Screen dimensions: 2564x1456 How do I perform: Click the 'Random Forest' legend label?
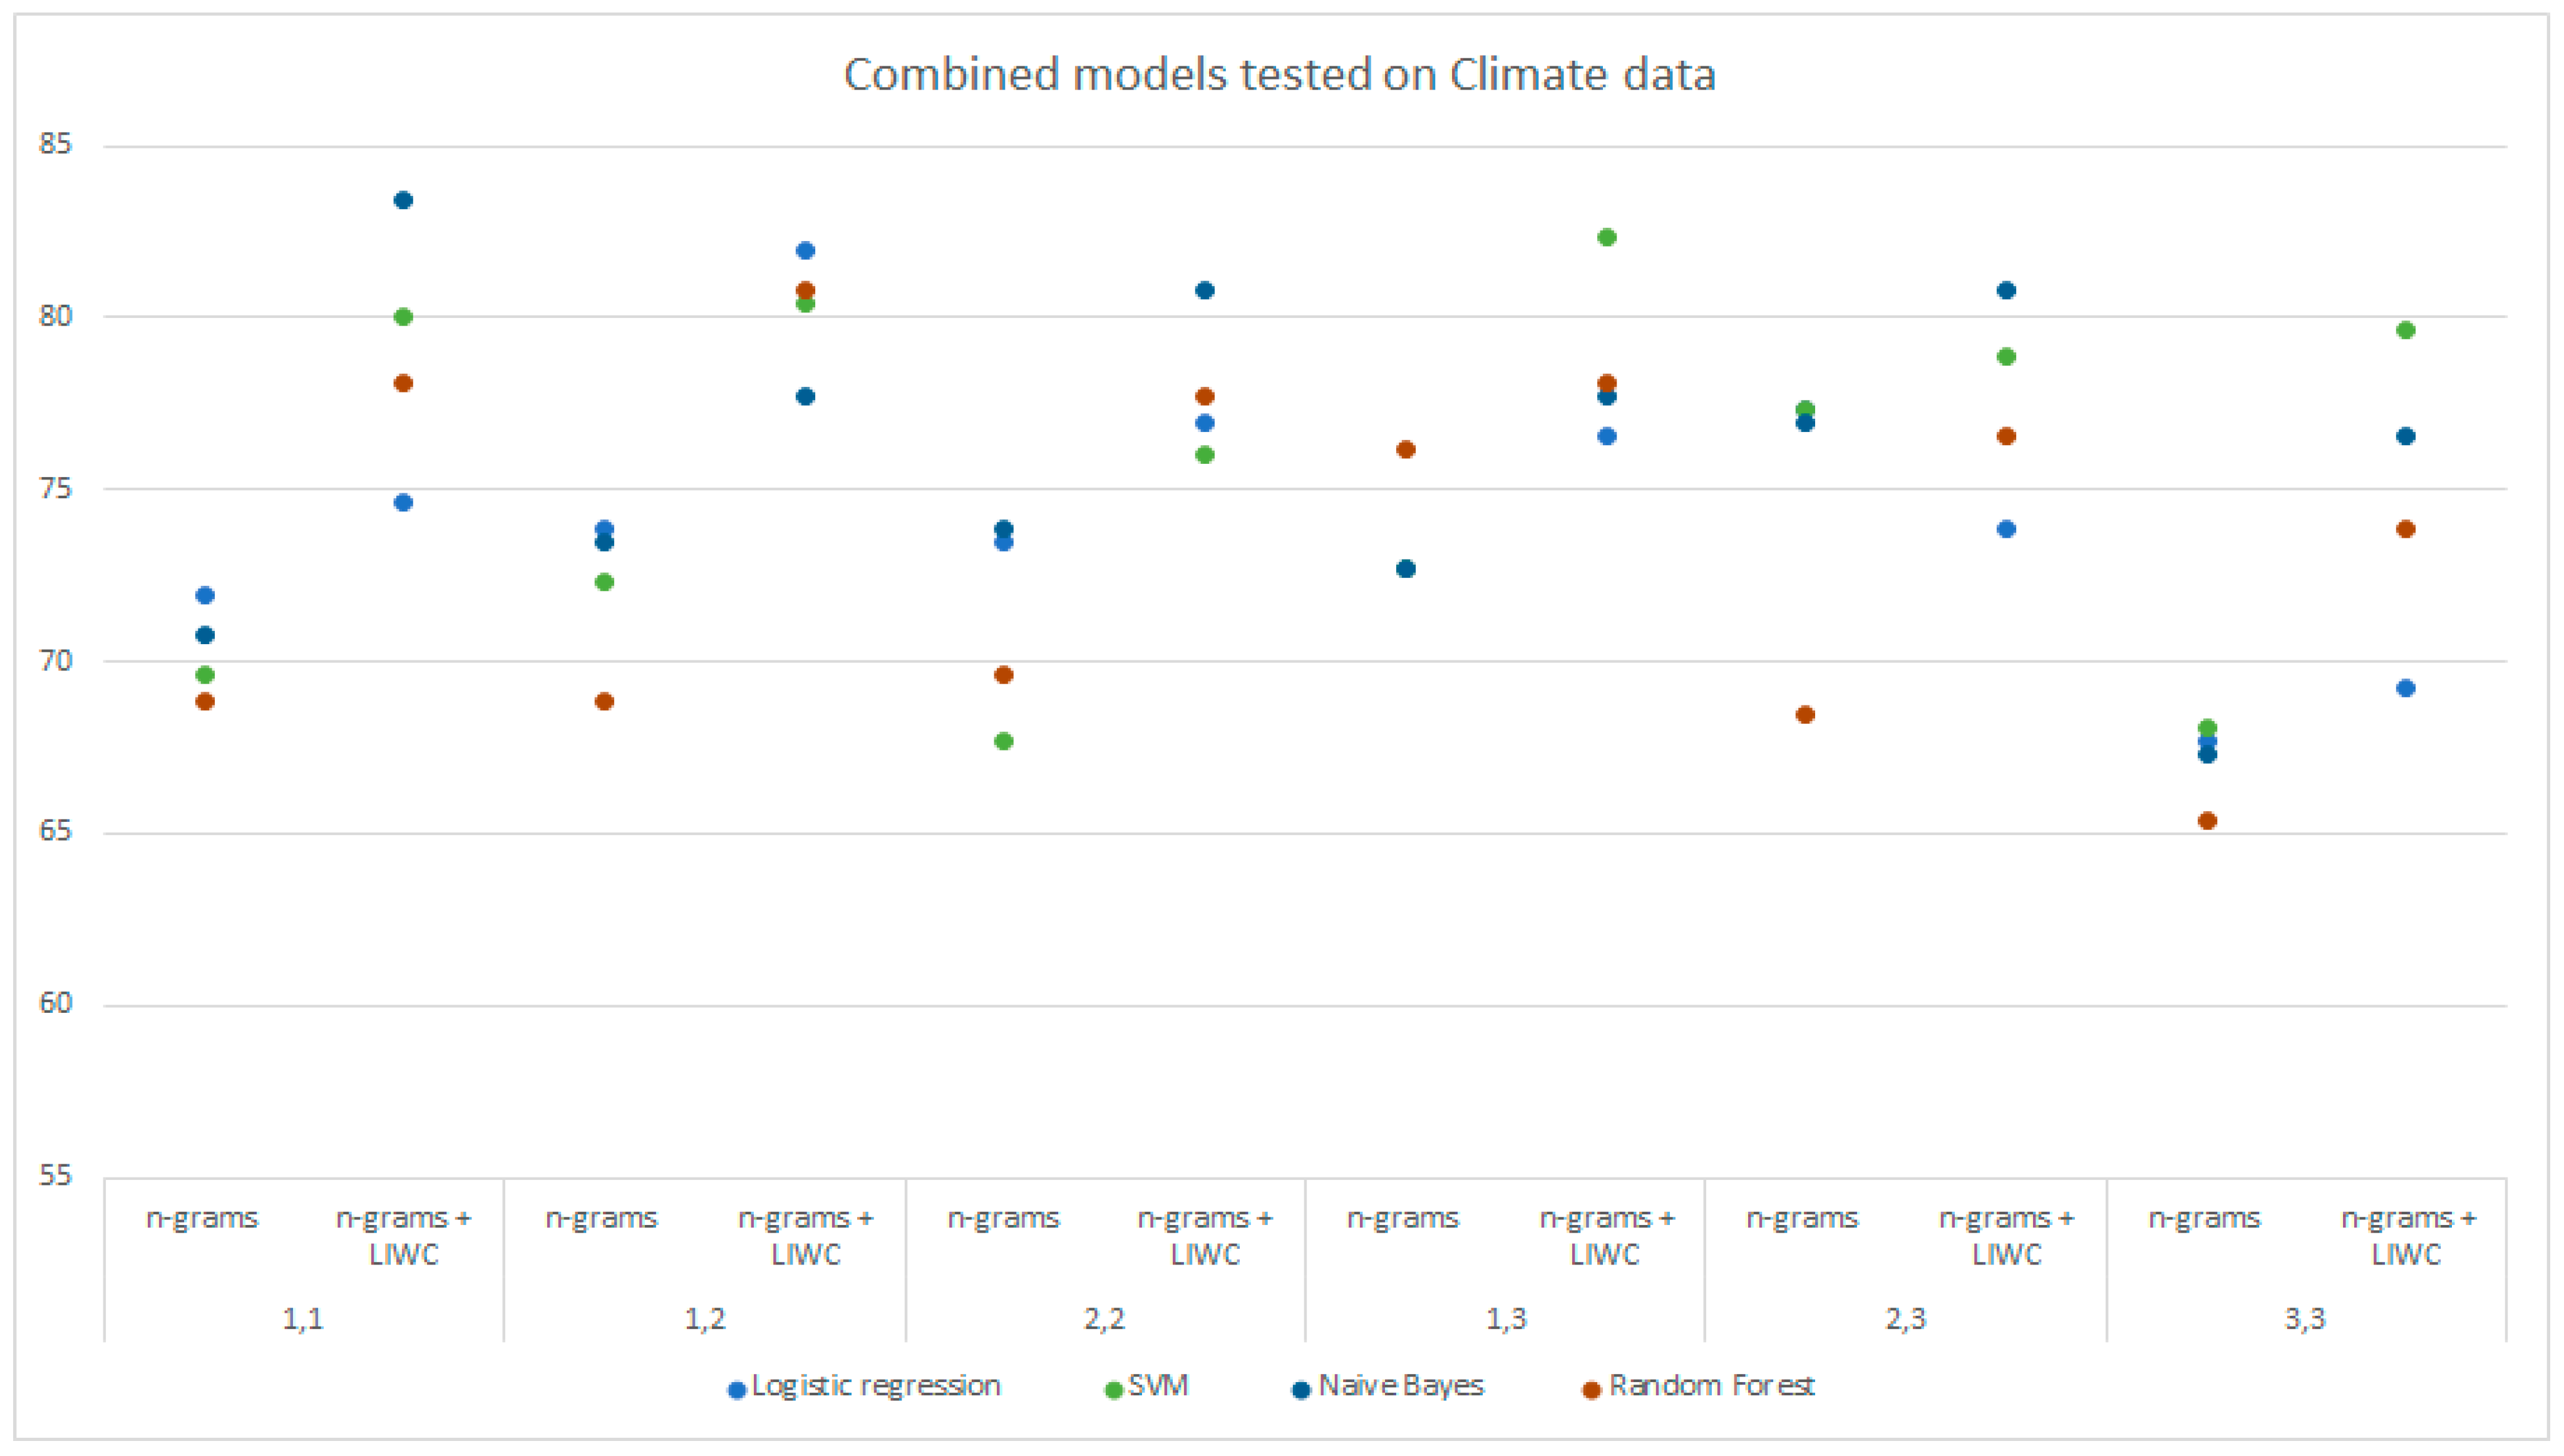1711,1386
